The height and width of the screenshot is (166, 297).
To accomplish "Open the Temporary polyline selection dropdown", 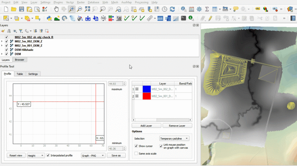I will pyautogui.click(x=174, y=138).
